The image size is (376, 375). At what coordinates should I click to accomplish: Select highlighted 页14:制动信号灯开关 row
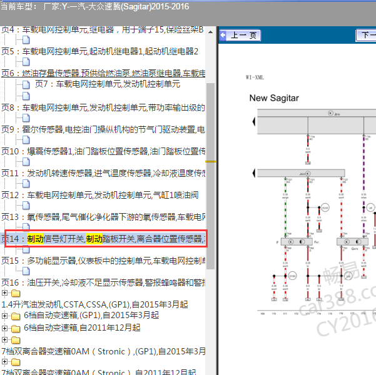coord(103,239)
